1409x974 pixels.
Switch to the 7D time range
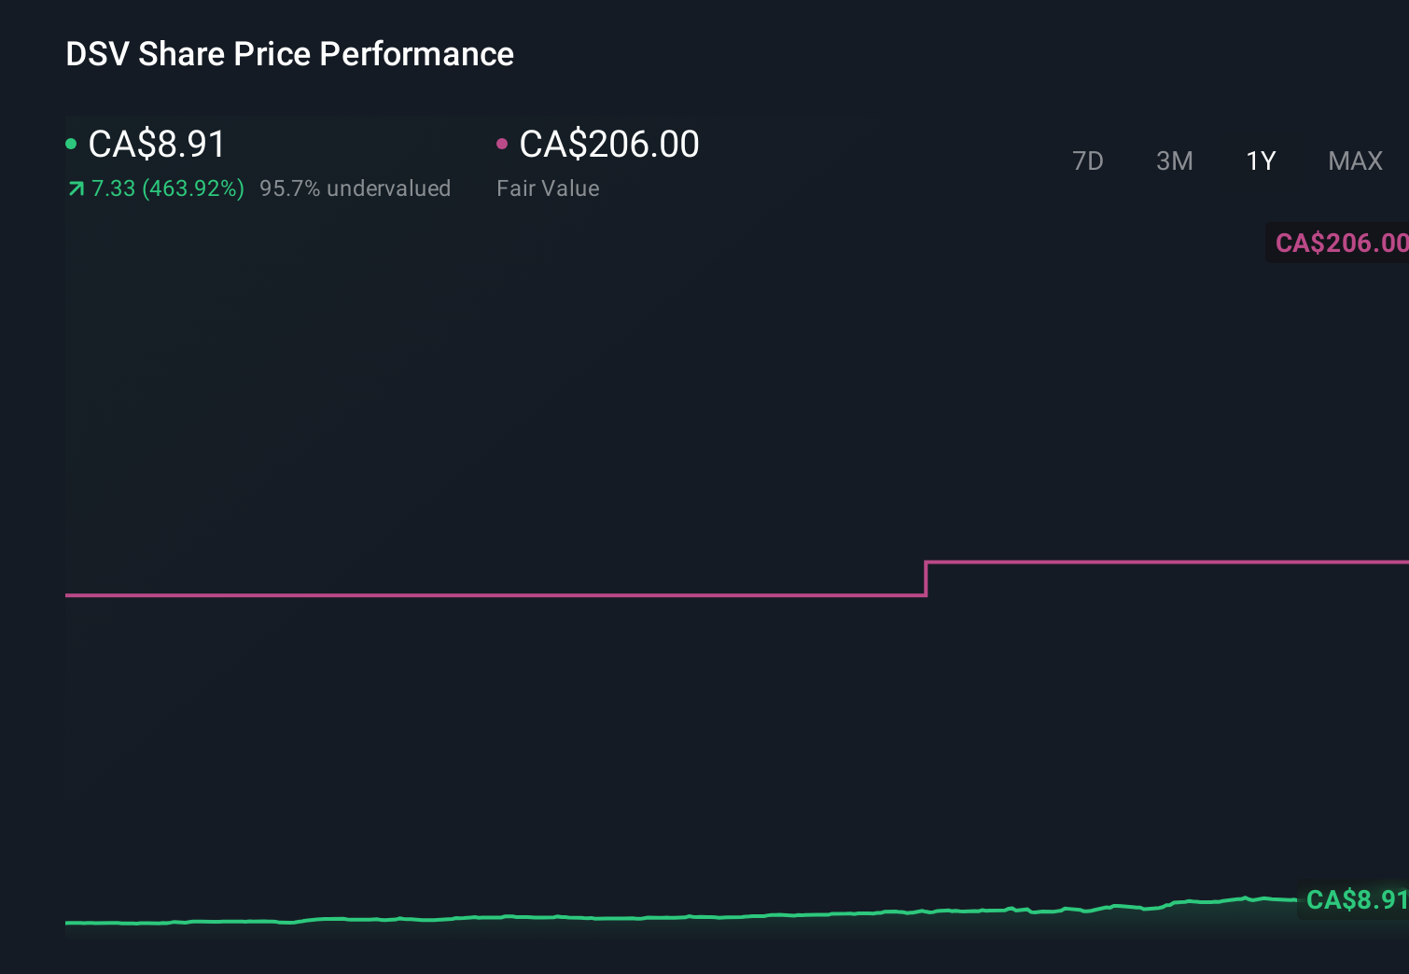coord(1087,161)
